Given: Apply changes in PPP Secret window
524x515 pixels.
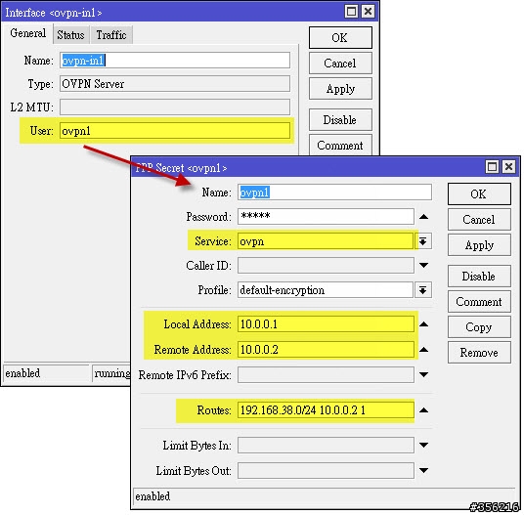Looking at the screenshot, I should 479,245.
